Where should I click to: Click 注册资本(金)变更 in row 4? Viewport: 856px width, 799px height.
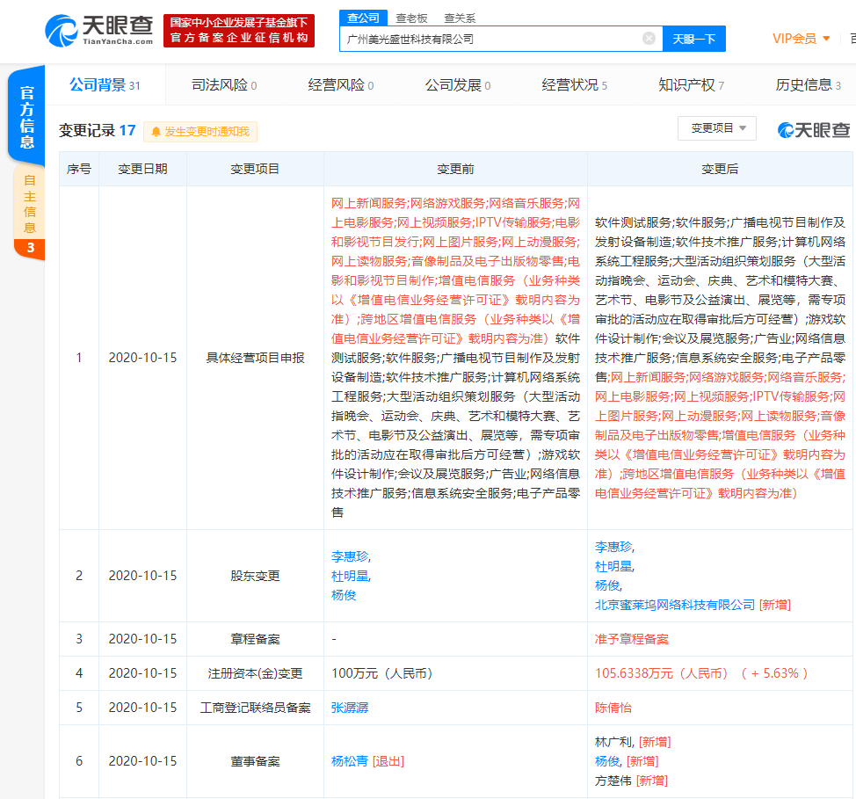tap(255, 673)
